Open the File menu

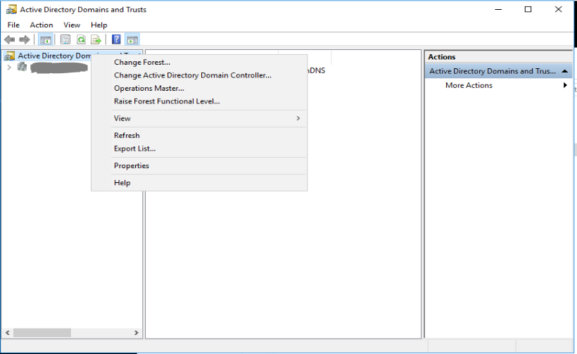(x=13, y=25)
